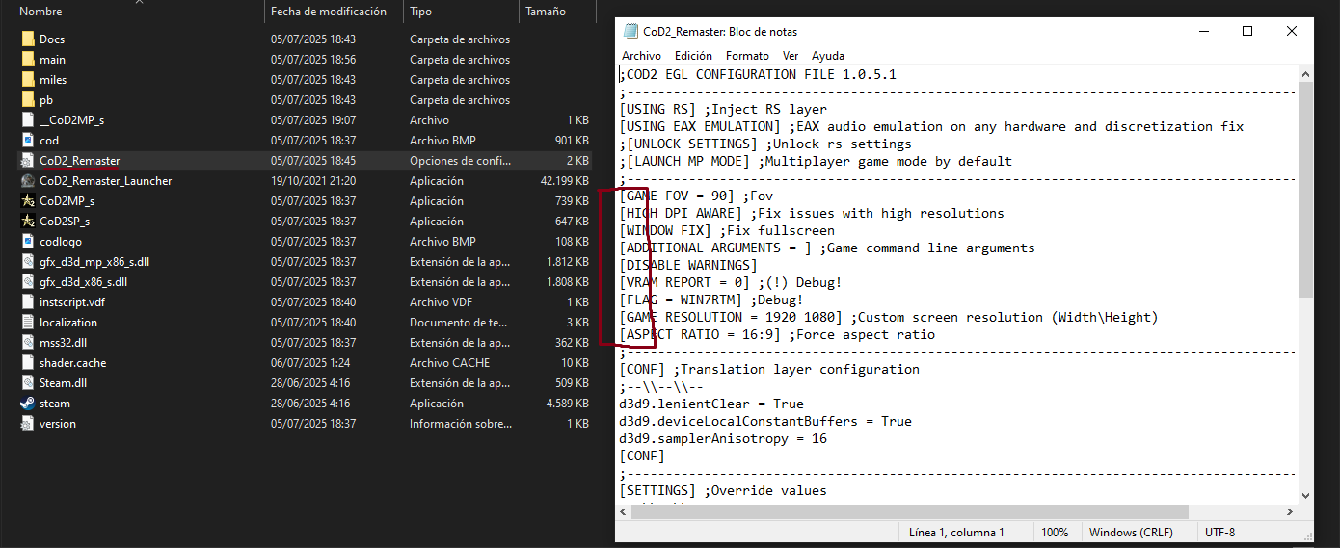
Task: Select the miles folder icon
Action: point(28,80)
